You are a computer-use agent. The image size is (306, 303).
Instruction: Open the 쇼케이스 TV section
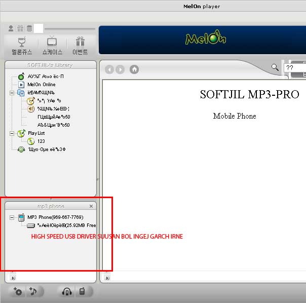[x=52, y=46]
